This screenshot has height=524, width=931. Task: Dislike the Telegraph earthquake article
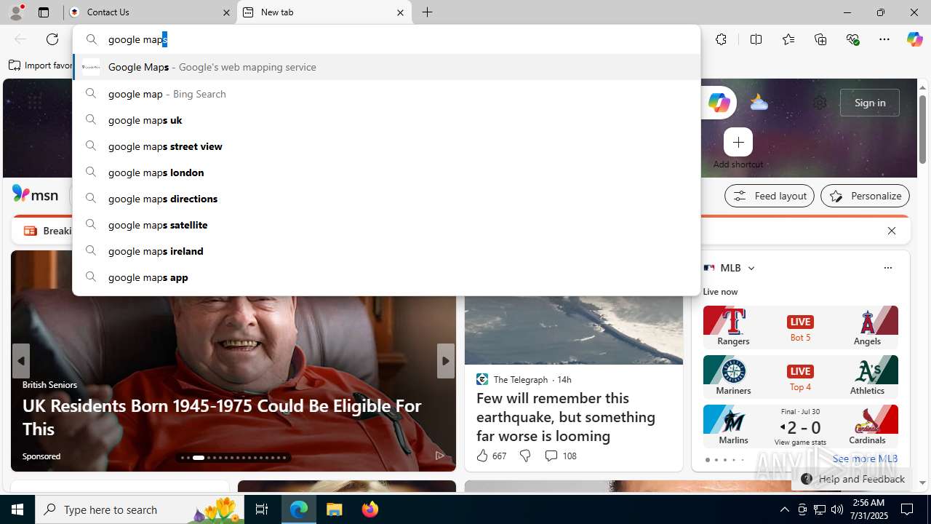pyautogui.click(x=524, y=456)
